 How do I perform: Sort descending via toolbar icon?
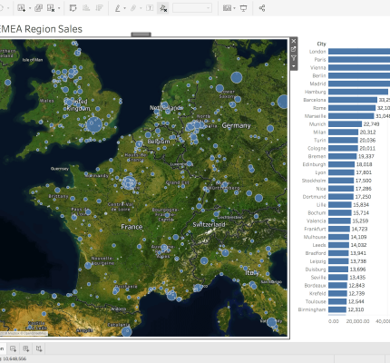pos(99,8)
